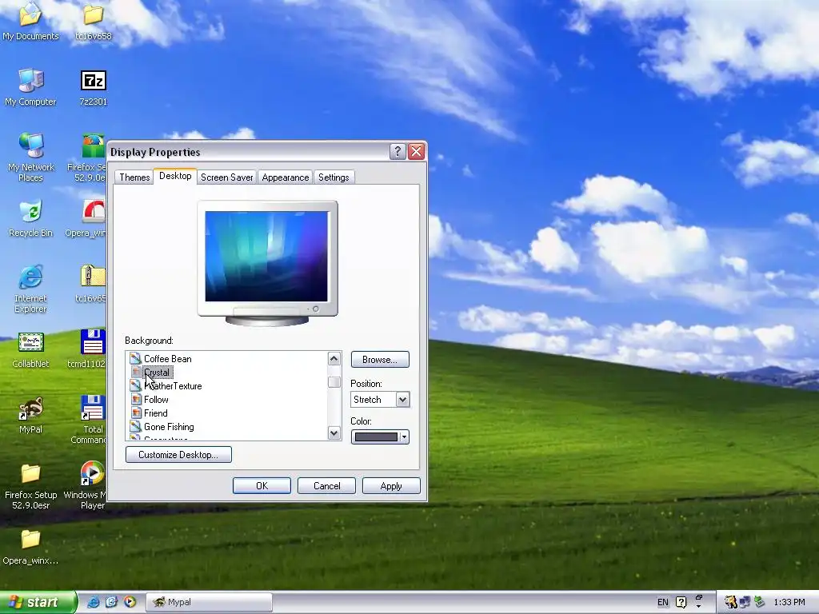This screenshot has height=614, width=819.
Task: Open the Start menu
Action: coord(38,602)
